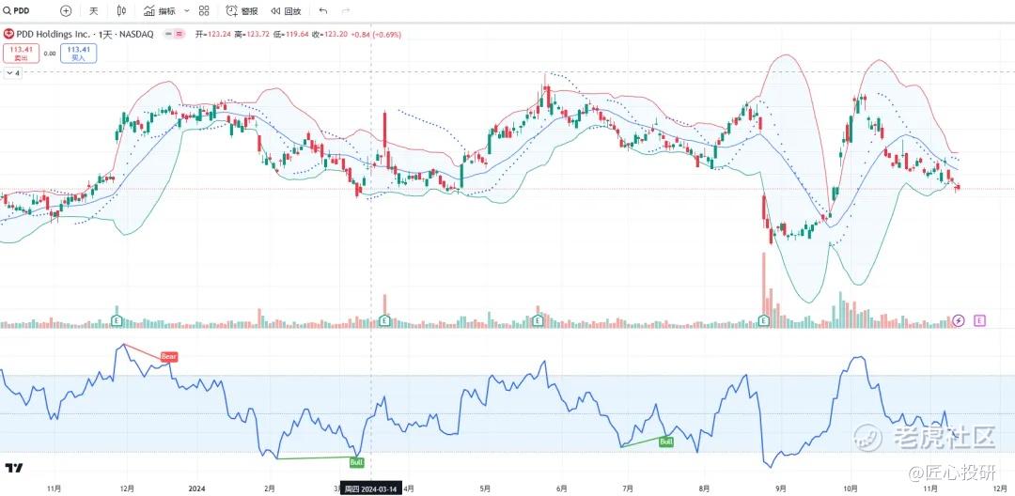Redo the chart action

tap(346, 10)
